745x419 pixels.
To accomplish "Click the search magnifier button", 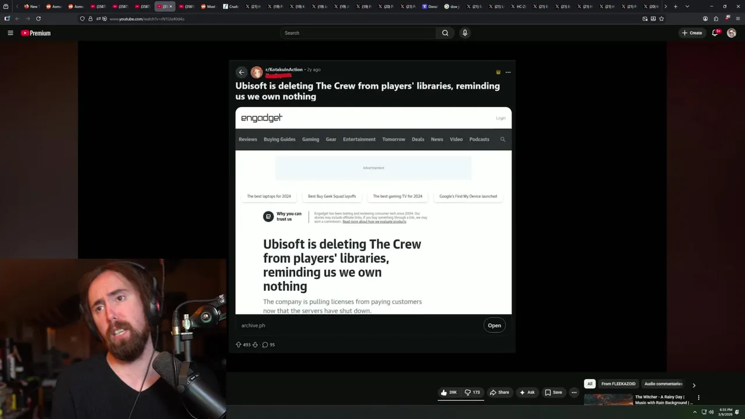I will click(445, 33).
